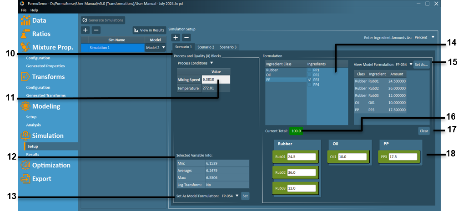Viewport: 463px width, 211px height.
Task: Click the Rub02 amount field
Action: [x=302, y=172]
